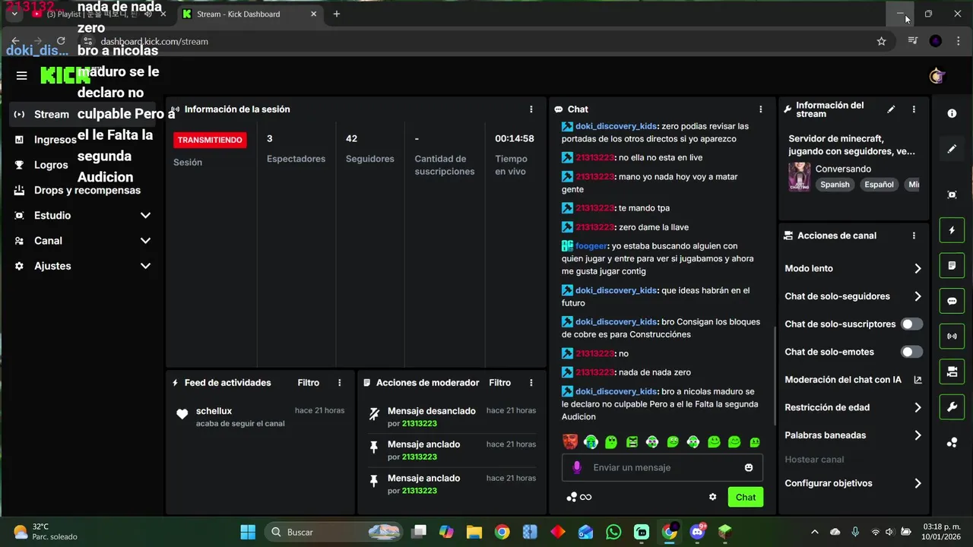Open Restricción de edad settings arrow
This screenshot has width=973, height=547.
(x=918, y=407)
